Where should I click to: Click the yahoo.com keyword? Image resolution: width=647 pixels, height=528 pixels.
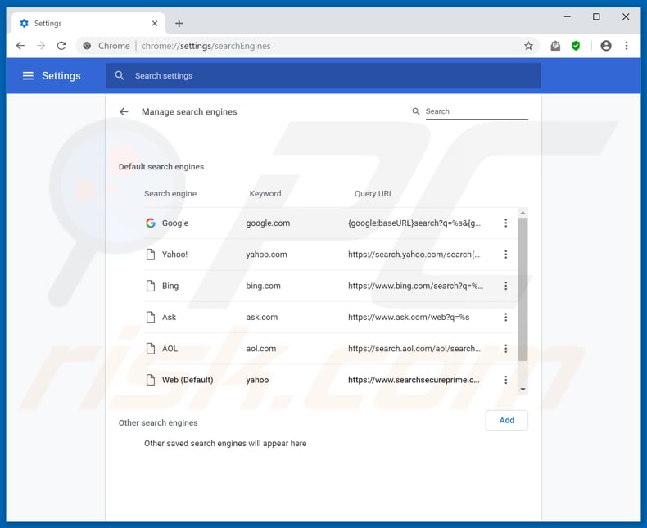[266, 255]
